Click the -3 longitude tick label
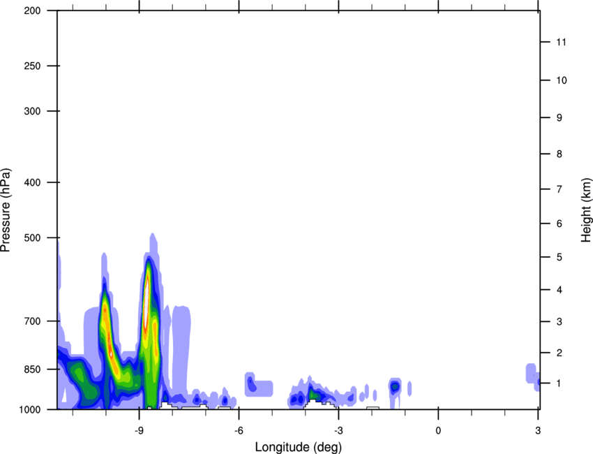Screen dimensions: 593x454 tap(338, 431)
